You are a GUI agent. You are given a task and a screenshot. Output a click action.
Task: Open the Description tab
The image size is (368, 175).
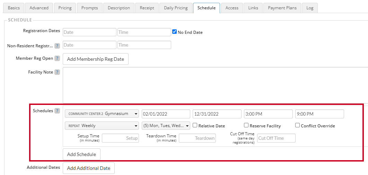[x=119, y=8]
